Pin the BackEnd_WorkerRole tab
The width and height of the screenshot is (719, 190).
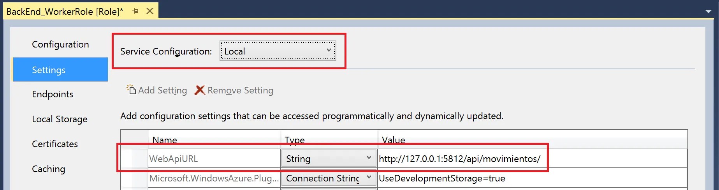tap(135, 11)
